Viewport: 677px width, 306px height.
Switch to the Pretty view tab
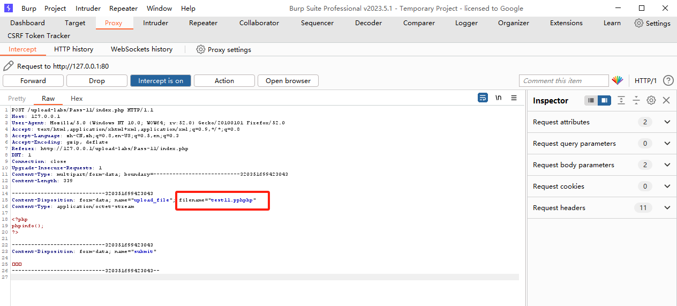(17, 98)
